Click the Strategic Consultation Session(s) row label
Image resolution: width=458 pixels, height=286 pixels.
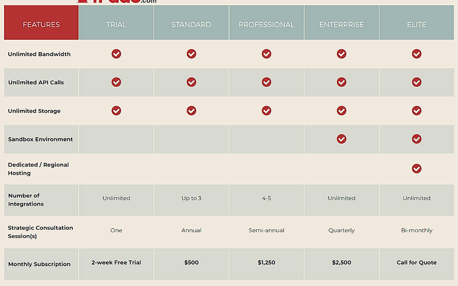point(41,232)
